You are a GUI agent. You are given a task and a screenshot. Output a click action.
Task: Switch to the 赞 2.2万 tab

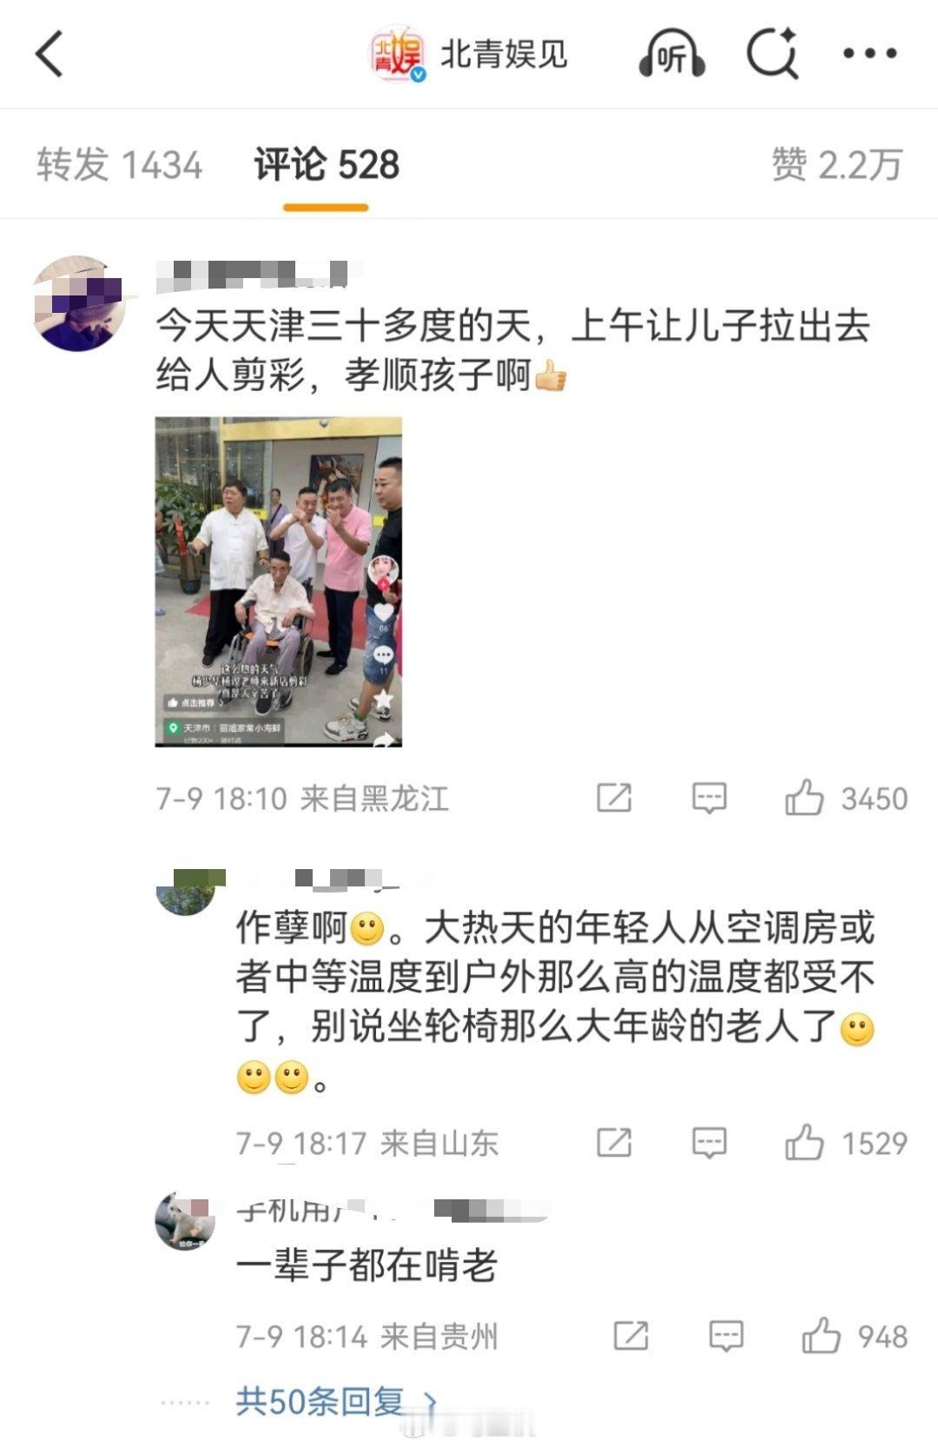pos(837,164)
